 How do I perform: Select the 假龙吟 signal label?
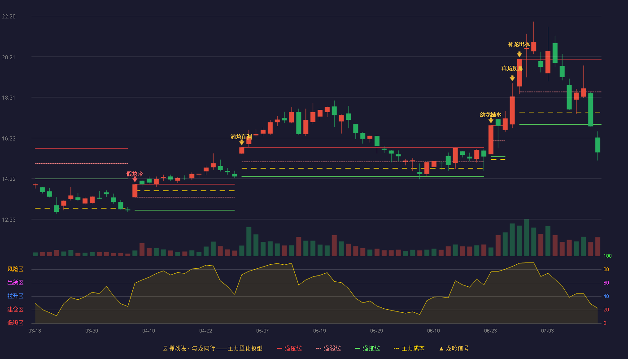click(x=135, y=174)
